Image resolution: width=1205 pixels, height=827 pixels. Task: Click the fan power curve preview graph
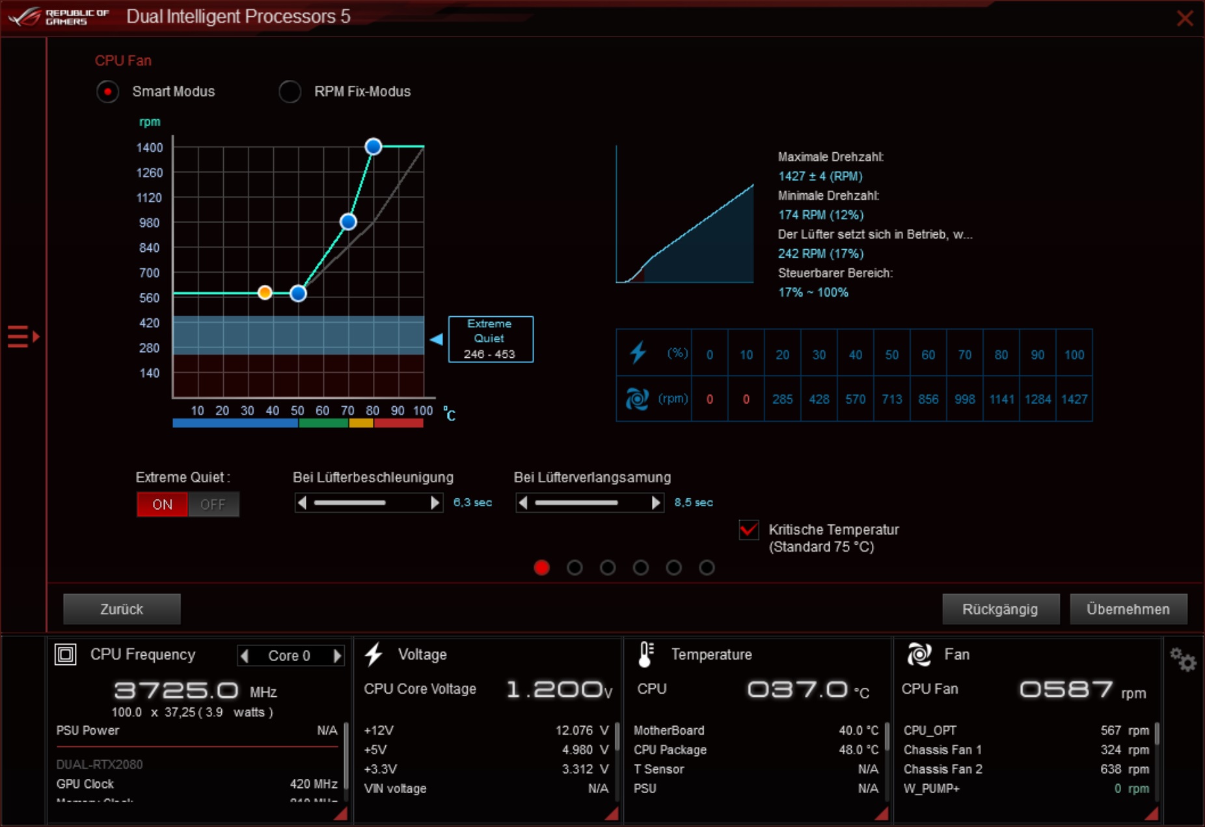[685, 215]
